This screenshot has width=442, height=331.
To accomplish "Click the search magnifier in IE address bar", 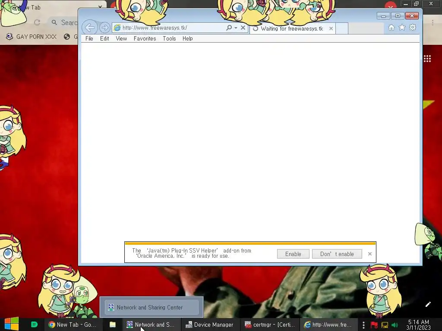I will pos(229,28).
